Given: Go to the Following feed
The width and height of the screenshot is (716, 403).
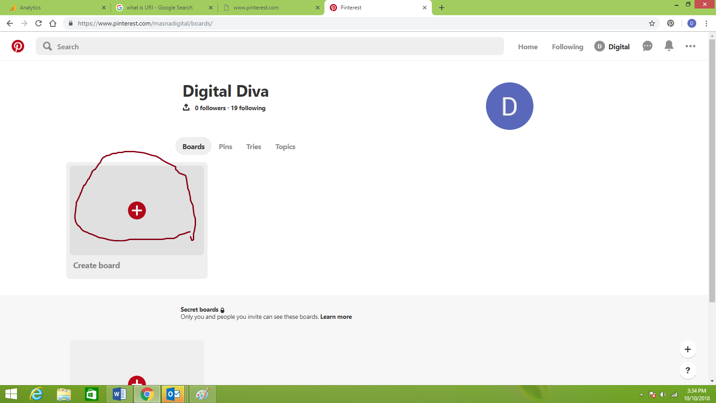Looking at the screenshot, I should (x=567, y=47).
